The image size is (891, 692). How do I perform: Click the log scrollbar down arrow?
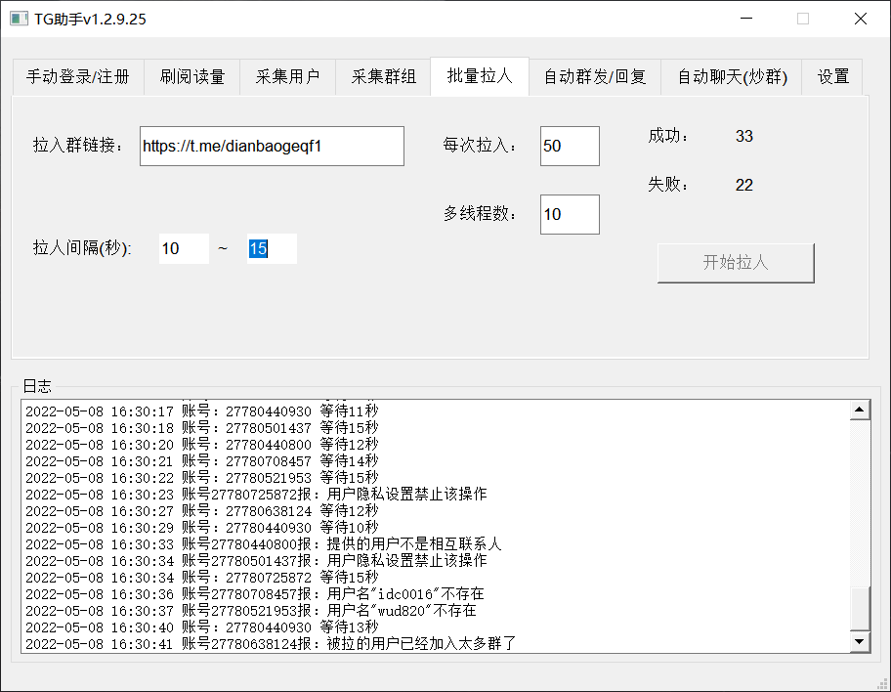point(860,641)
